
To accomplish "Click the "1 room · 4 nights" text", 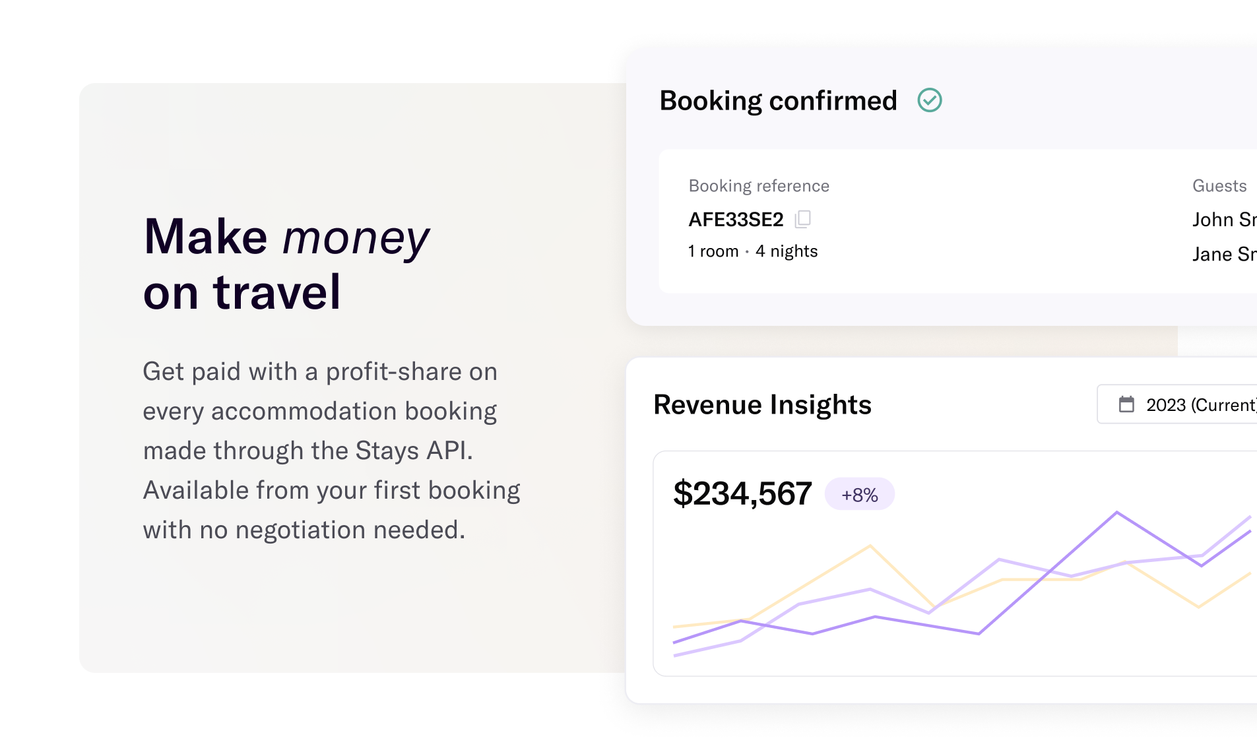I will pos(753,251).
